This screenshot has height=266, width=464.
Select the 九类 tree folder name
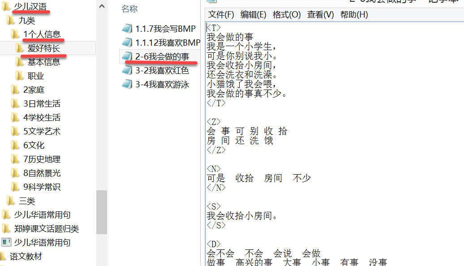tap(27, 20)
